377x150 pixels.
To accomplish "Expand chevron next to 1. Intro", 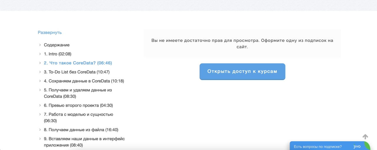I will [40, 54].
